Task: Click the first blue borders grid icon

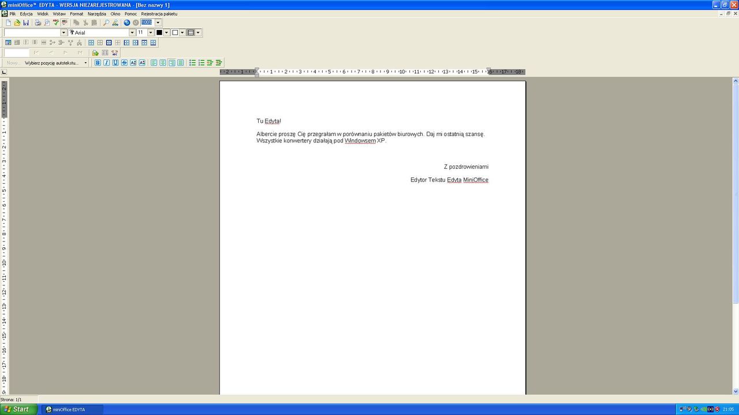Action: pos(91,43)
